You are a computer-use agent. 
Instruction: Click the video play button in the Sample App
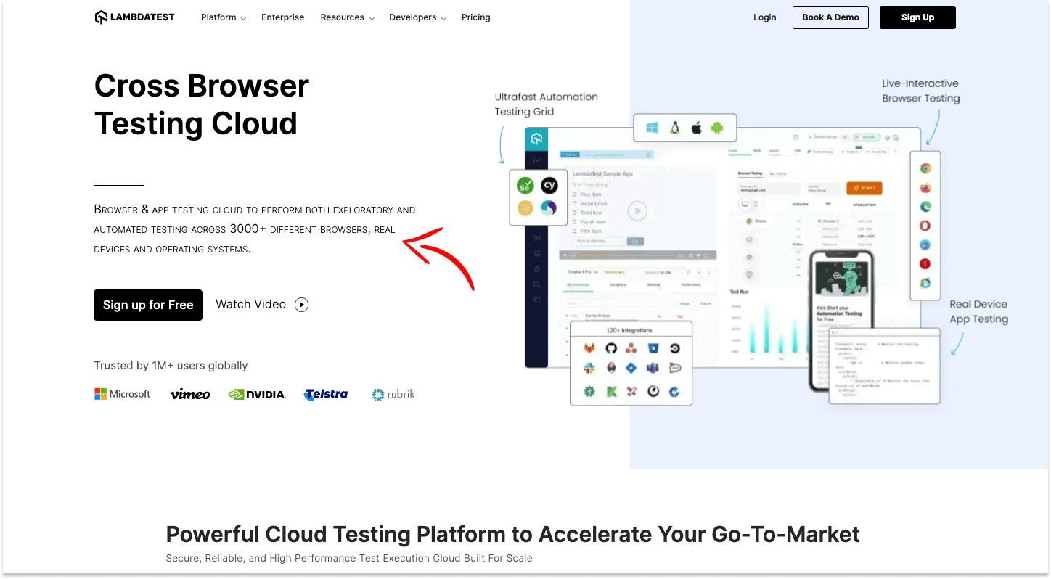pyautogui.click(x=637, y=211)
